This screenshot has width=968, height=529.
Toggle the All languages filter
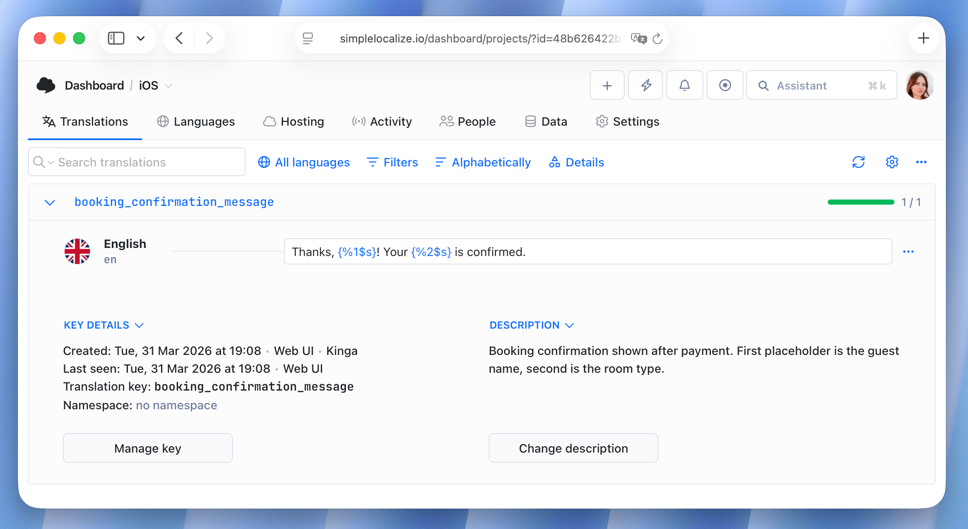(303, 162)
